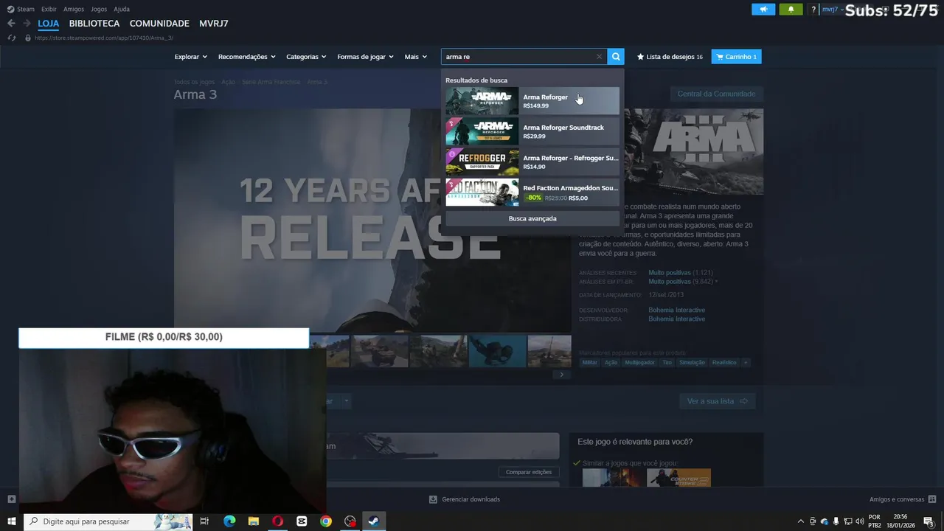Expand the Explorar dropdown

click(191, 57)
